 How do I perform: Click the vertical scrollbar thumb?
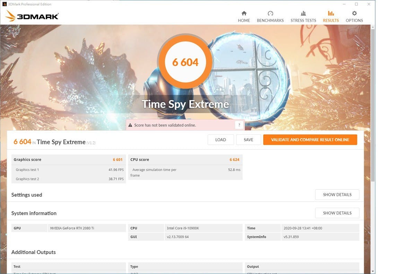point(373,105)
